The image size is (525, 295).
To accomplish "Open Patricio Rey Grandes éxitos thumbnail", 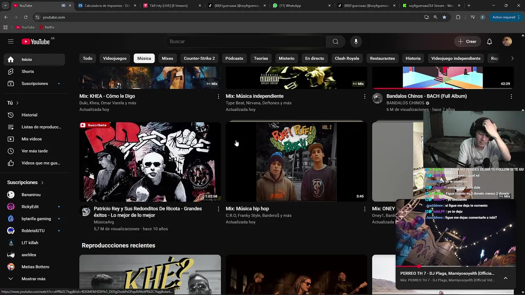I will click(x=150, y=162).
